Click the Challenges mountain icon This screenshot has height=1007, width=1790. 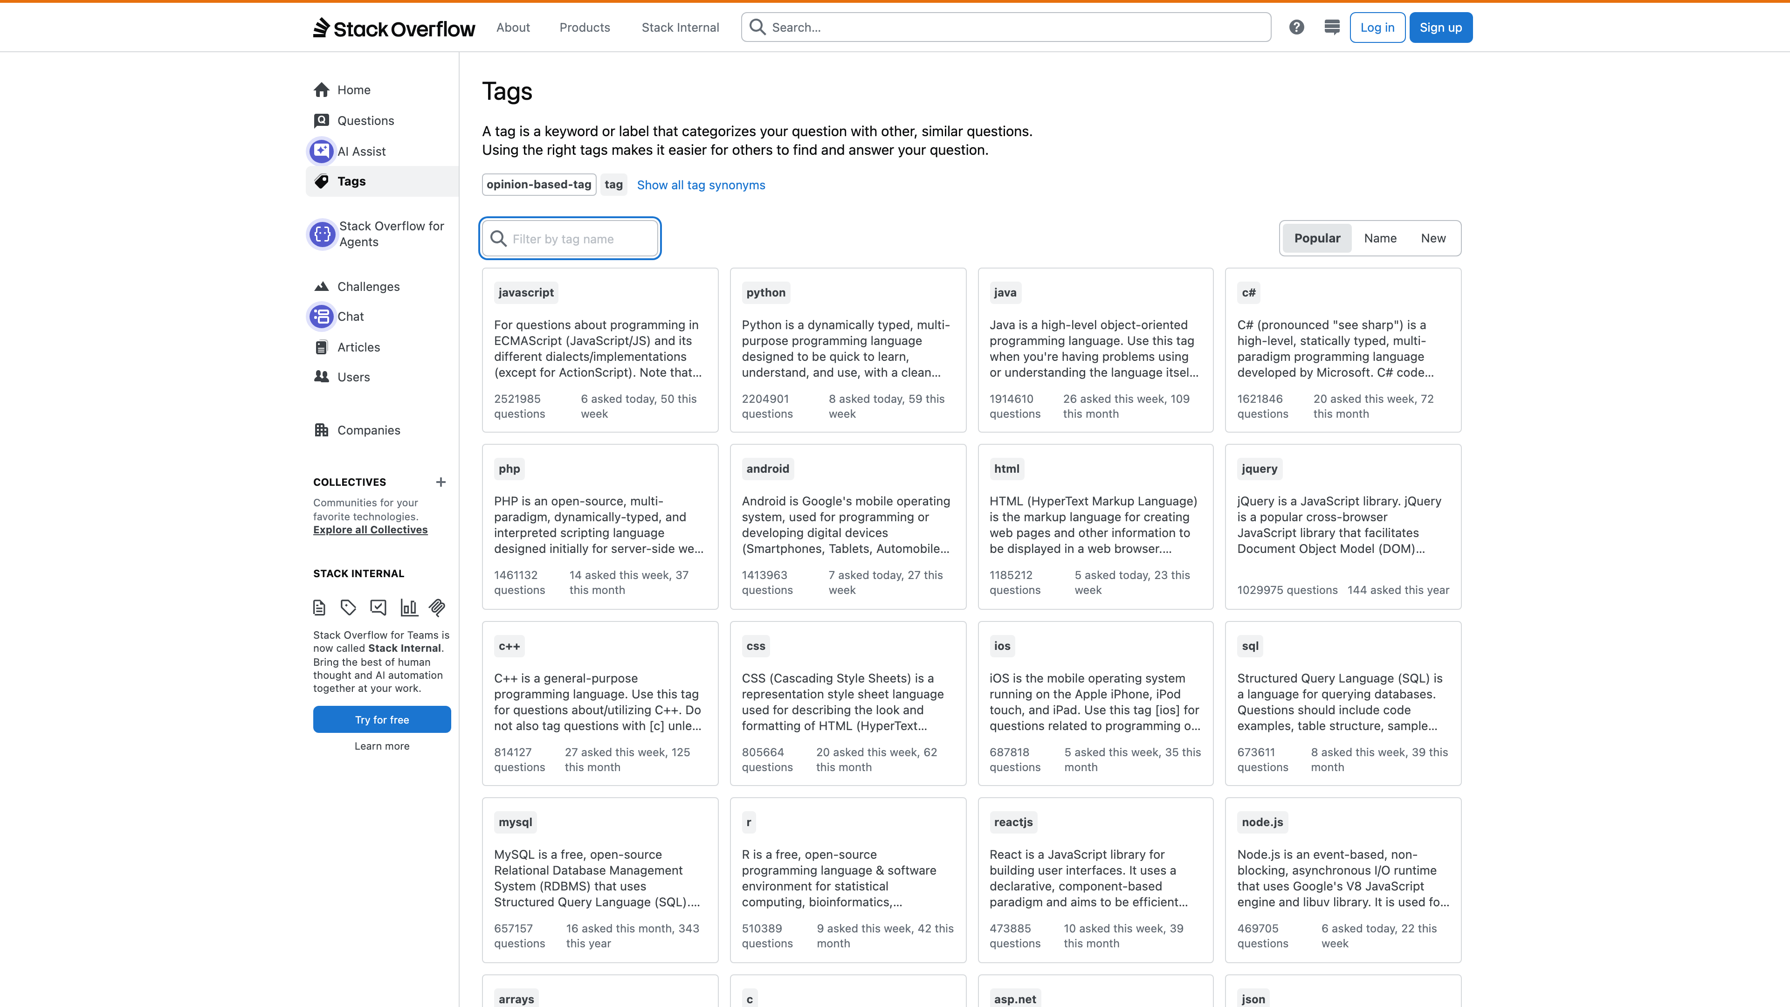321,286
